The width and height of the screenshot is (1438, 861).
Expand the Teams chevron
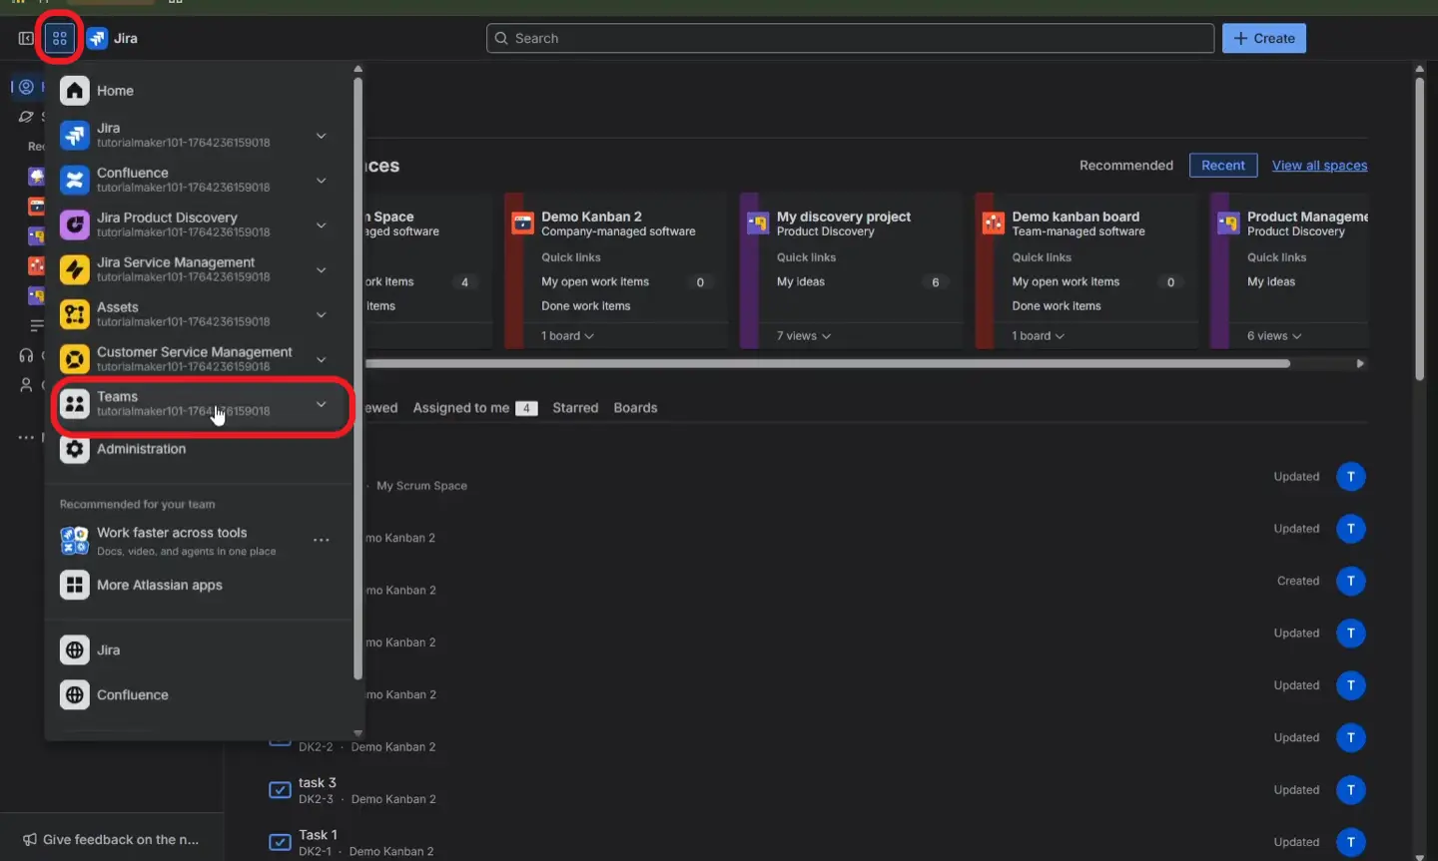322,404
